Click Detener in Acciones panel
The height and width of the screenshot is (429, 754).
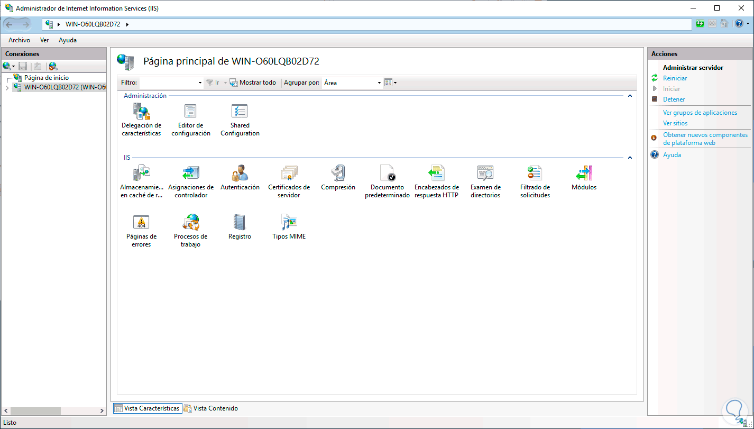coord(674,99)
